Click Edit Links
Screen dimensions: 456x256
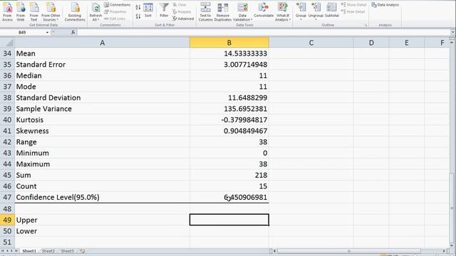coord(115,18)
